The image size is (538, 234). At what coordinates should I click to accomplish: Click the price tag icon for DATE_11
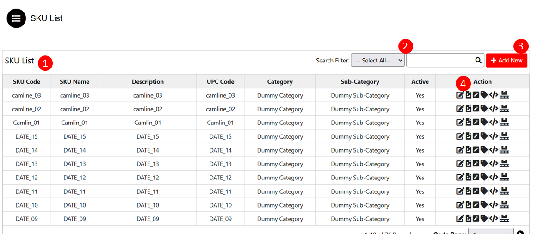point(484,191)
